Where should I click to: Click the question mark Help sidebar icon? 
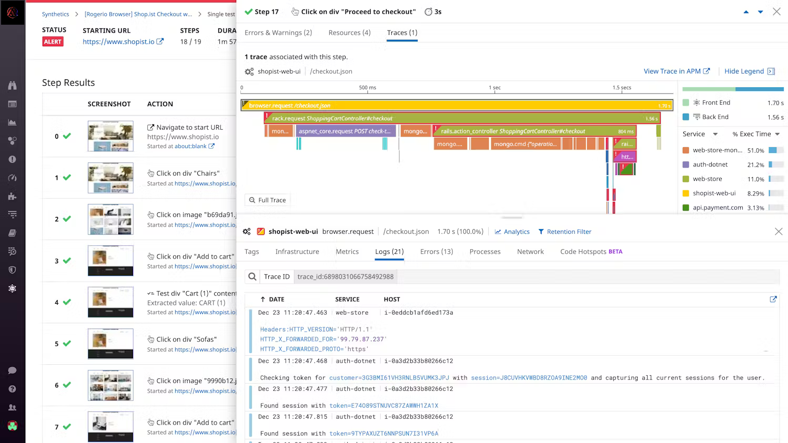pos(12,389)
